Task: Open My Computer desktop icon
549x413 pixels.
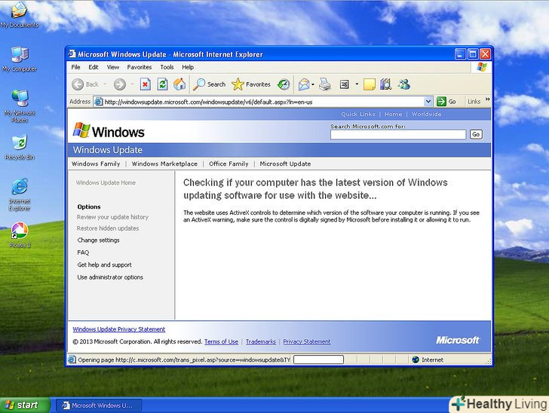Action: click(x=20, y=59)
